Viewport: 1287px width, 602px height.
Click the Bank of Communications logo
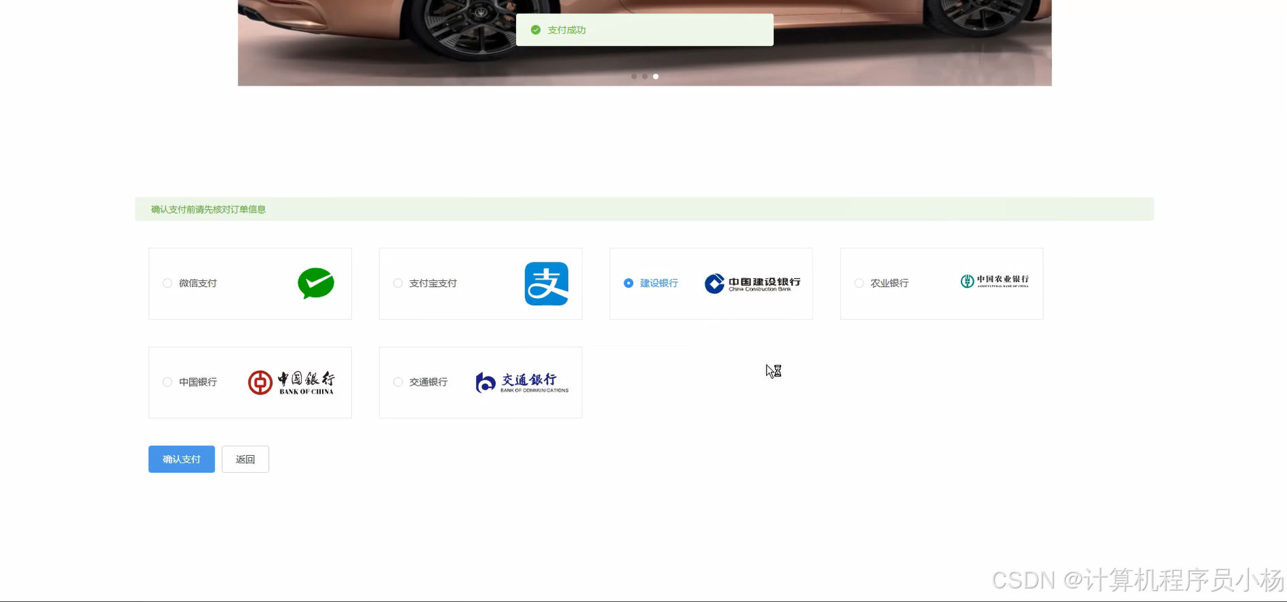pos(522,382)
